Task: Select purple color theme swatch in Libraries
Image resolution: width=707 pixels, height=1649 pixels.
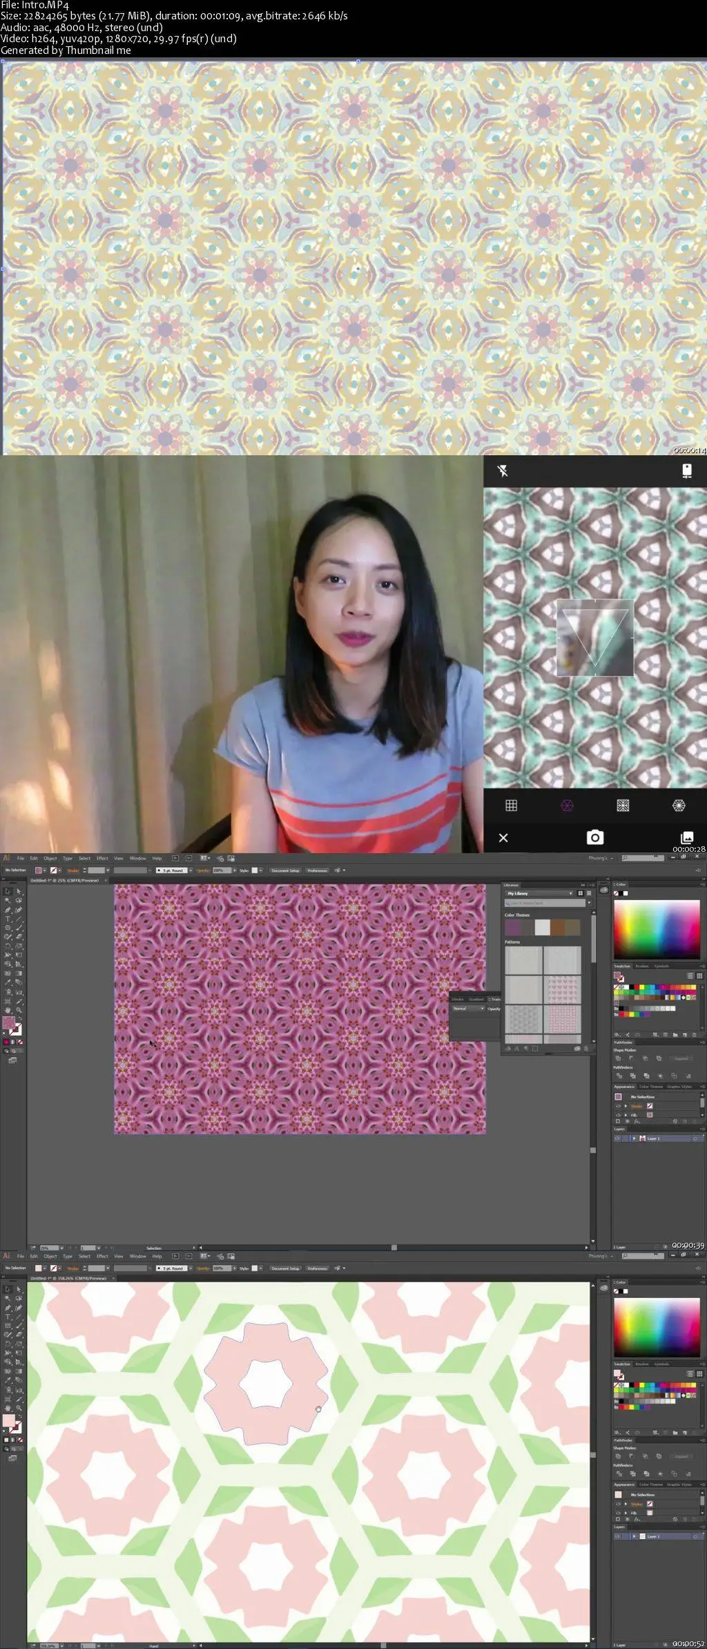Action: pos(512,927)
